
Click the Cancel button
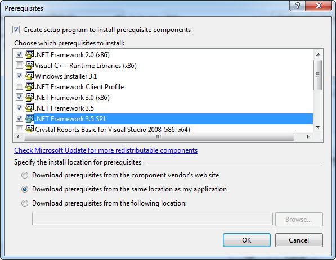pyautogui.click(x=299, y=240)
